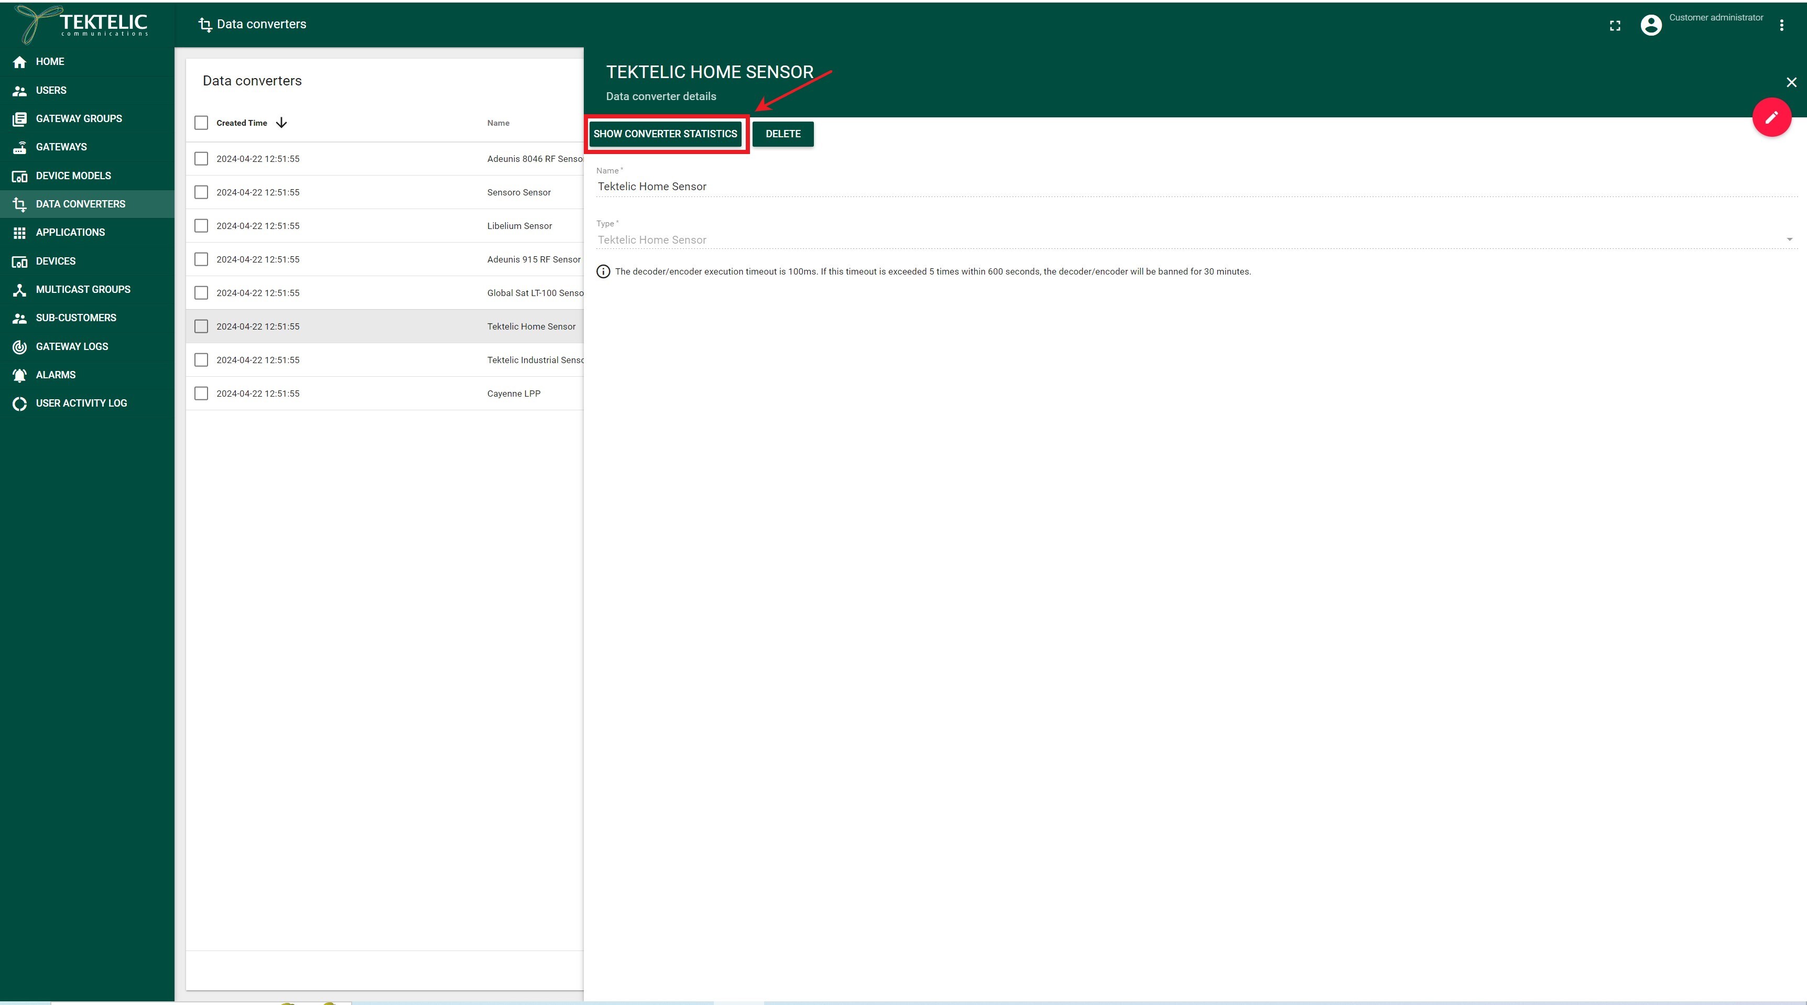Check the Tektelic Home Sensor row checkbox

tap(201, 326)
